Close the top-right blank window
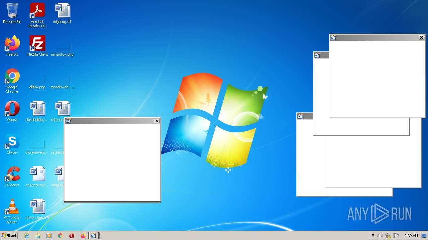Image resolution: width=428 pixels, height=240 pixels. [422, 38]
